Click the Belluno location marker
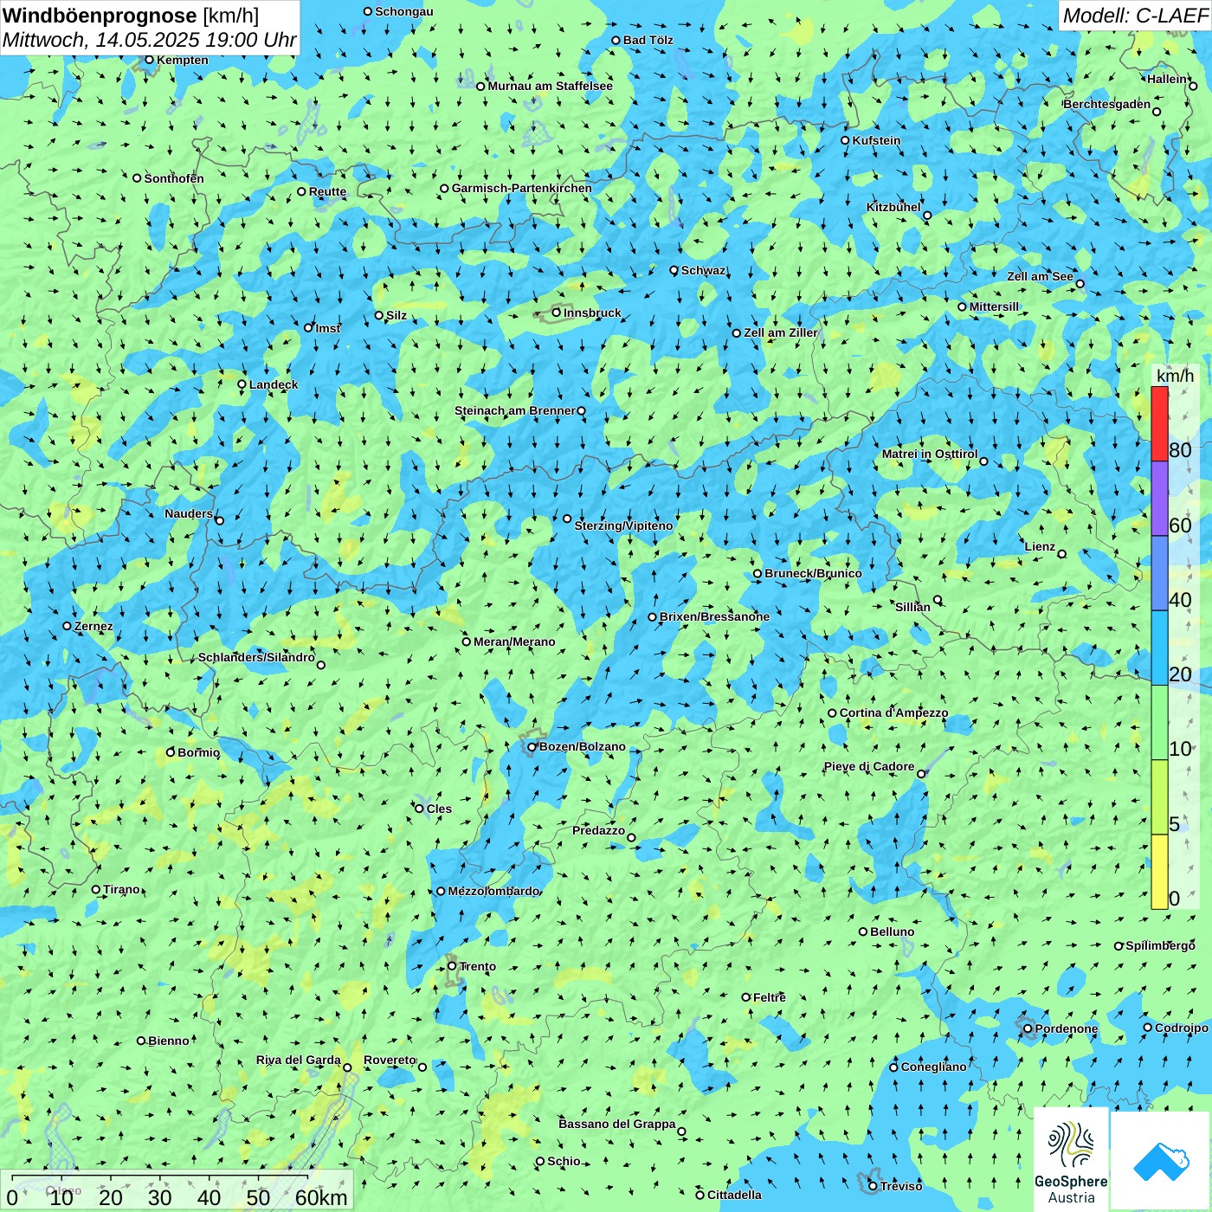1212x1212 pixels. coord(863,932)
